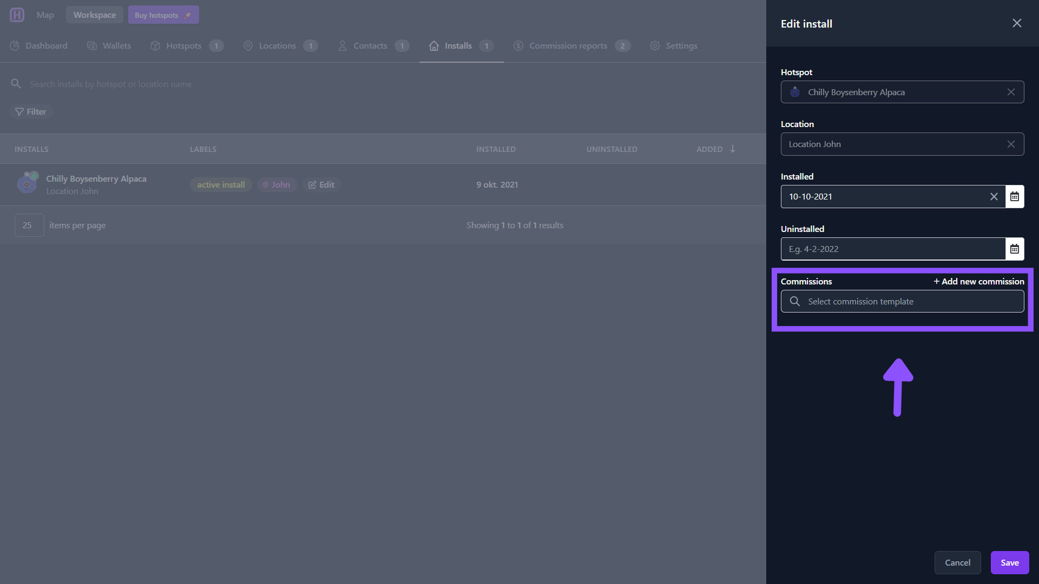This screenshot has height=584, width=1039.
Task: Click the Installed date field 10-10-2021
Action: point(893,197)
